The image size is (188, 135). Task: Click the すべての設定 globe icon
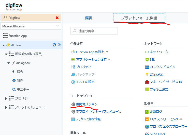(x=73, y=82)
